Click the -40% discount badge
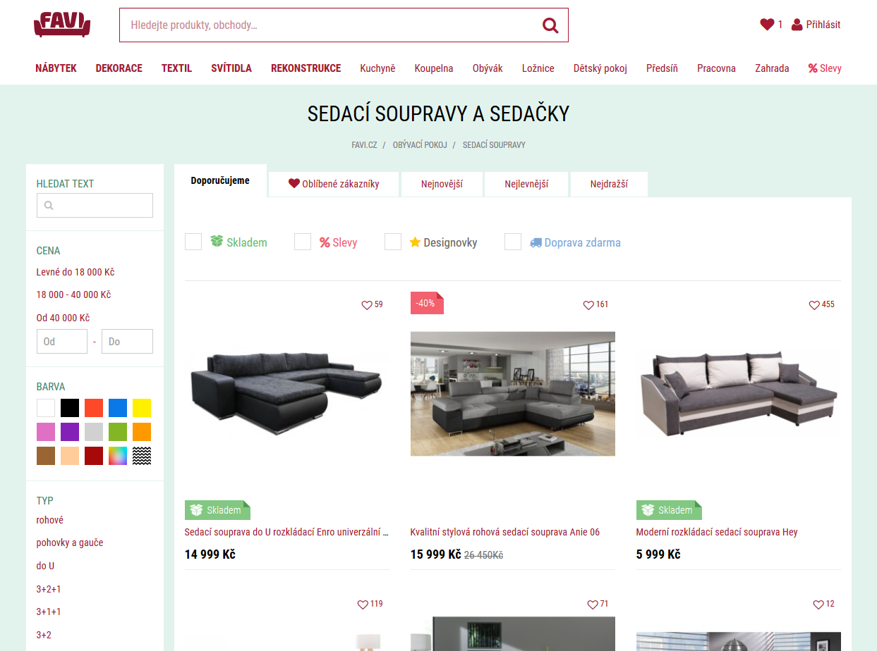 pyautogui.click(x=427, y=303)
